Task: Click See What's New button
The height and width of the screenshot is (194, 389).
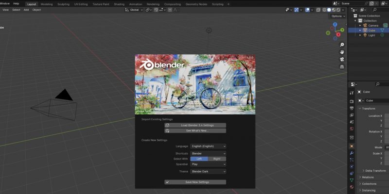Action: (195, 130)
